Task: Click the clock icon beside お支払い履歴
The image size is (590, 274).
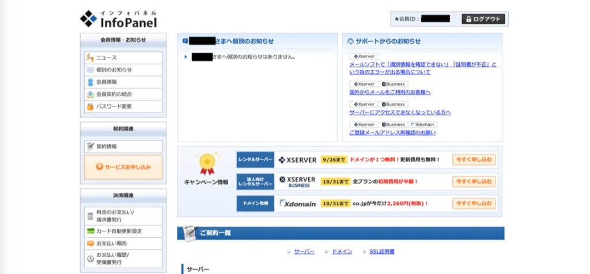Action: coord(90,258)
